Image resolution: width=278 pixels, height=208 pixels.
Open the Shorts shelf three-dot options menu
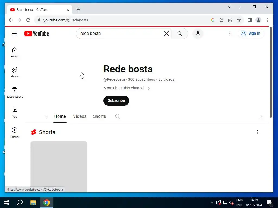coord(257,132)
